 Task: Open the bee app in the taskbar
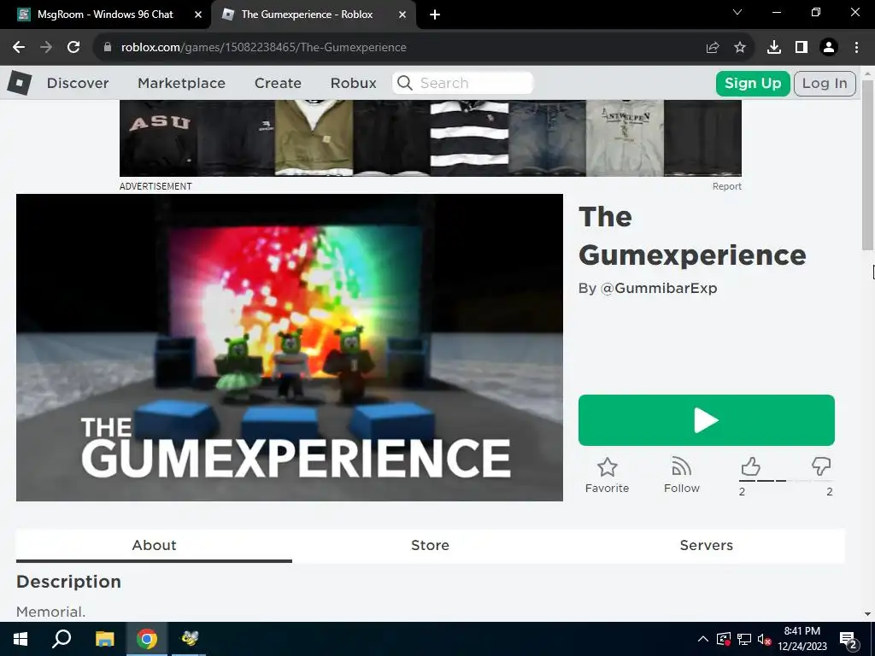190,639
